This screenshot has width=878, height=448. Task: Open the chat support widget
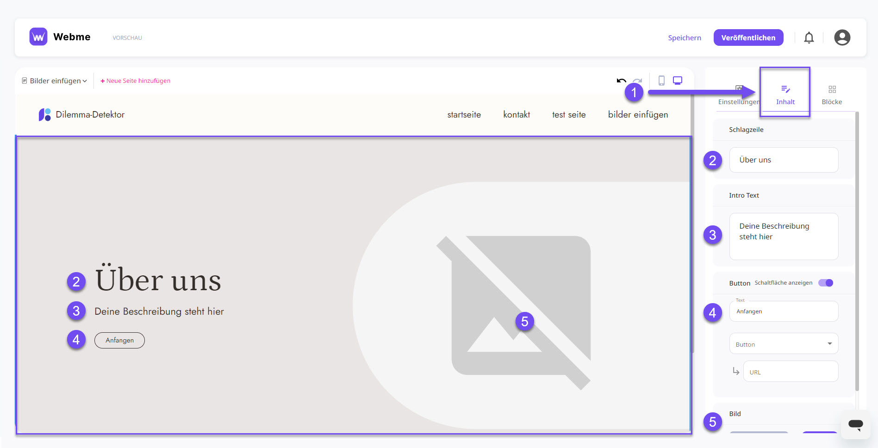(855, 424)
